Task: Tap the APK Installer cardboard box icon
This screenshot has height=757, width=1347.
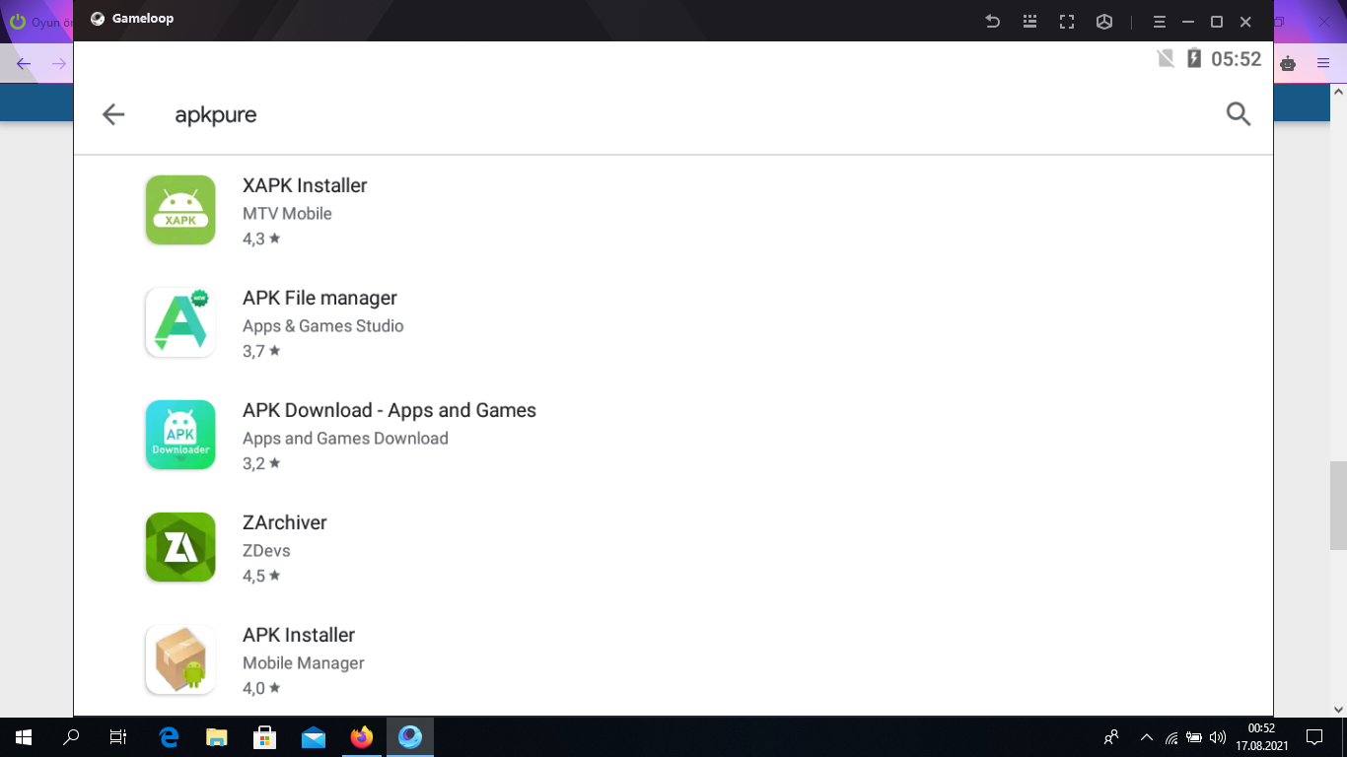Action: click(180, 659)
